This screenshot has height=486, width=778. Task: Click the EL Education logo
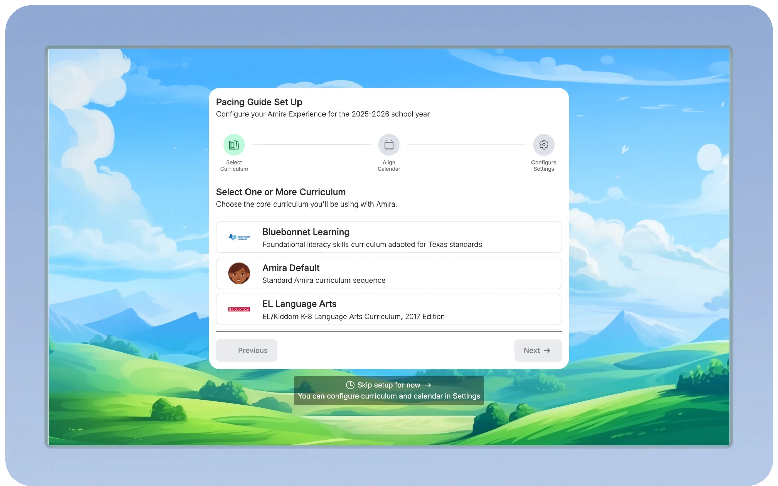click(239, 309)
